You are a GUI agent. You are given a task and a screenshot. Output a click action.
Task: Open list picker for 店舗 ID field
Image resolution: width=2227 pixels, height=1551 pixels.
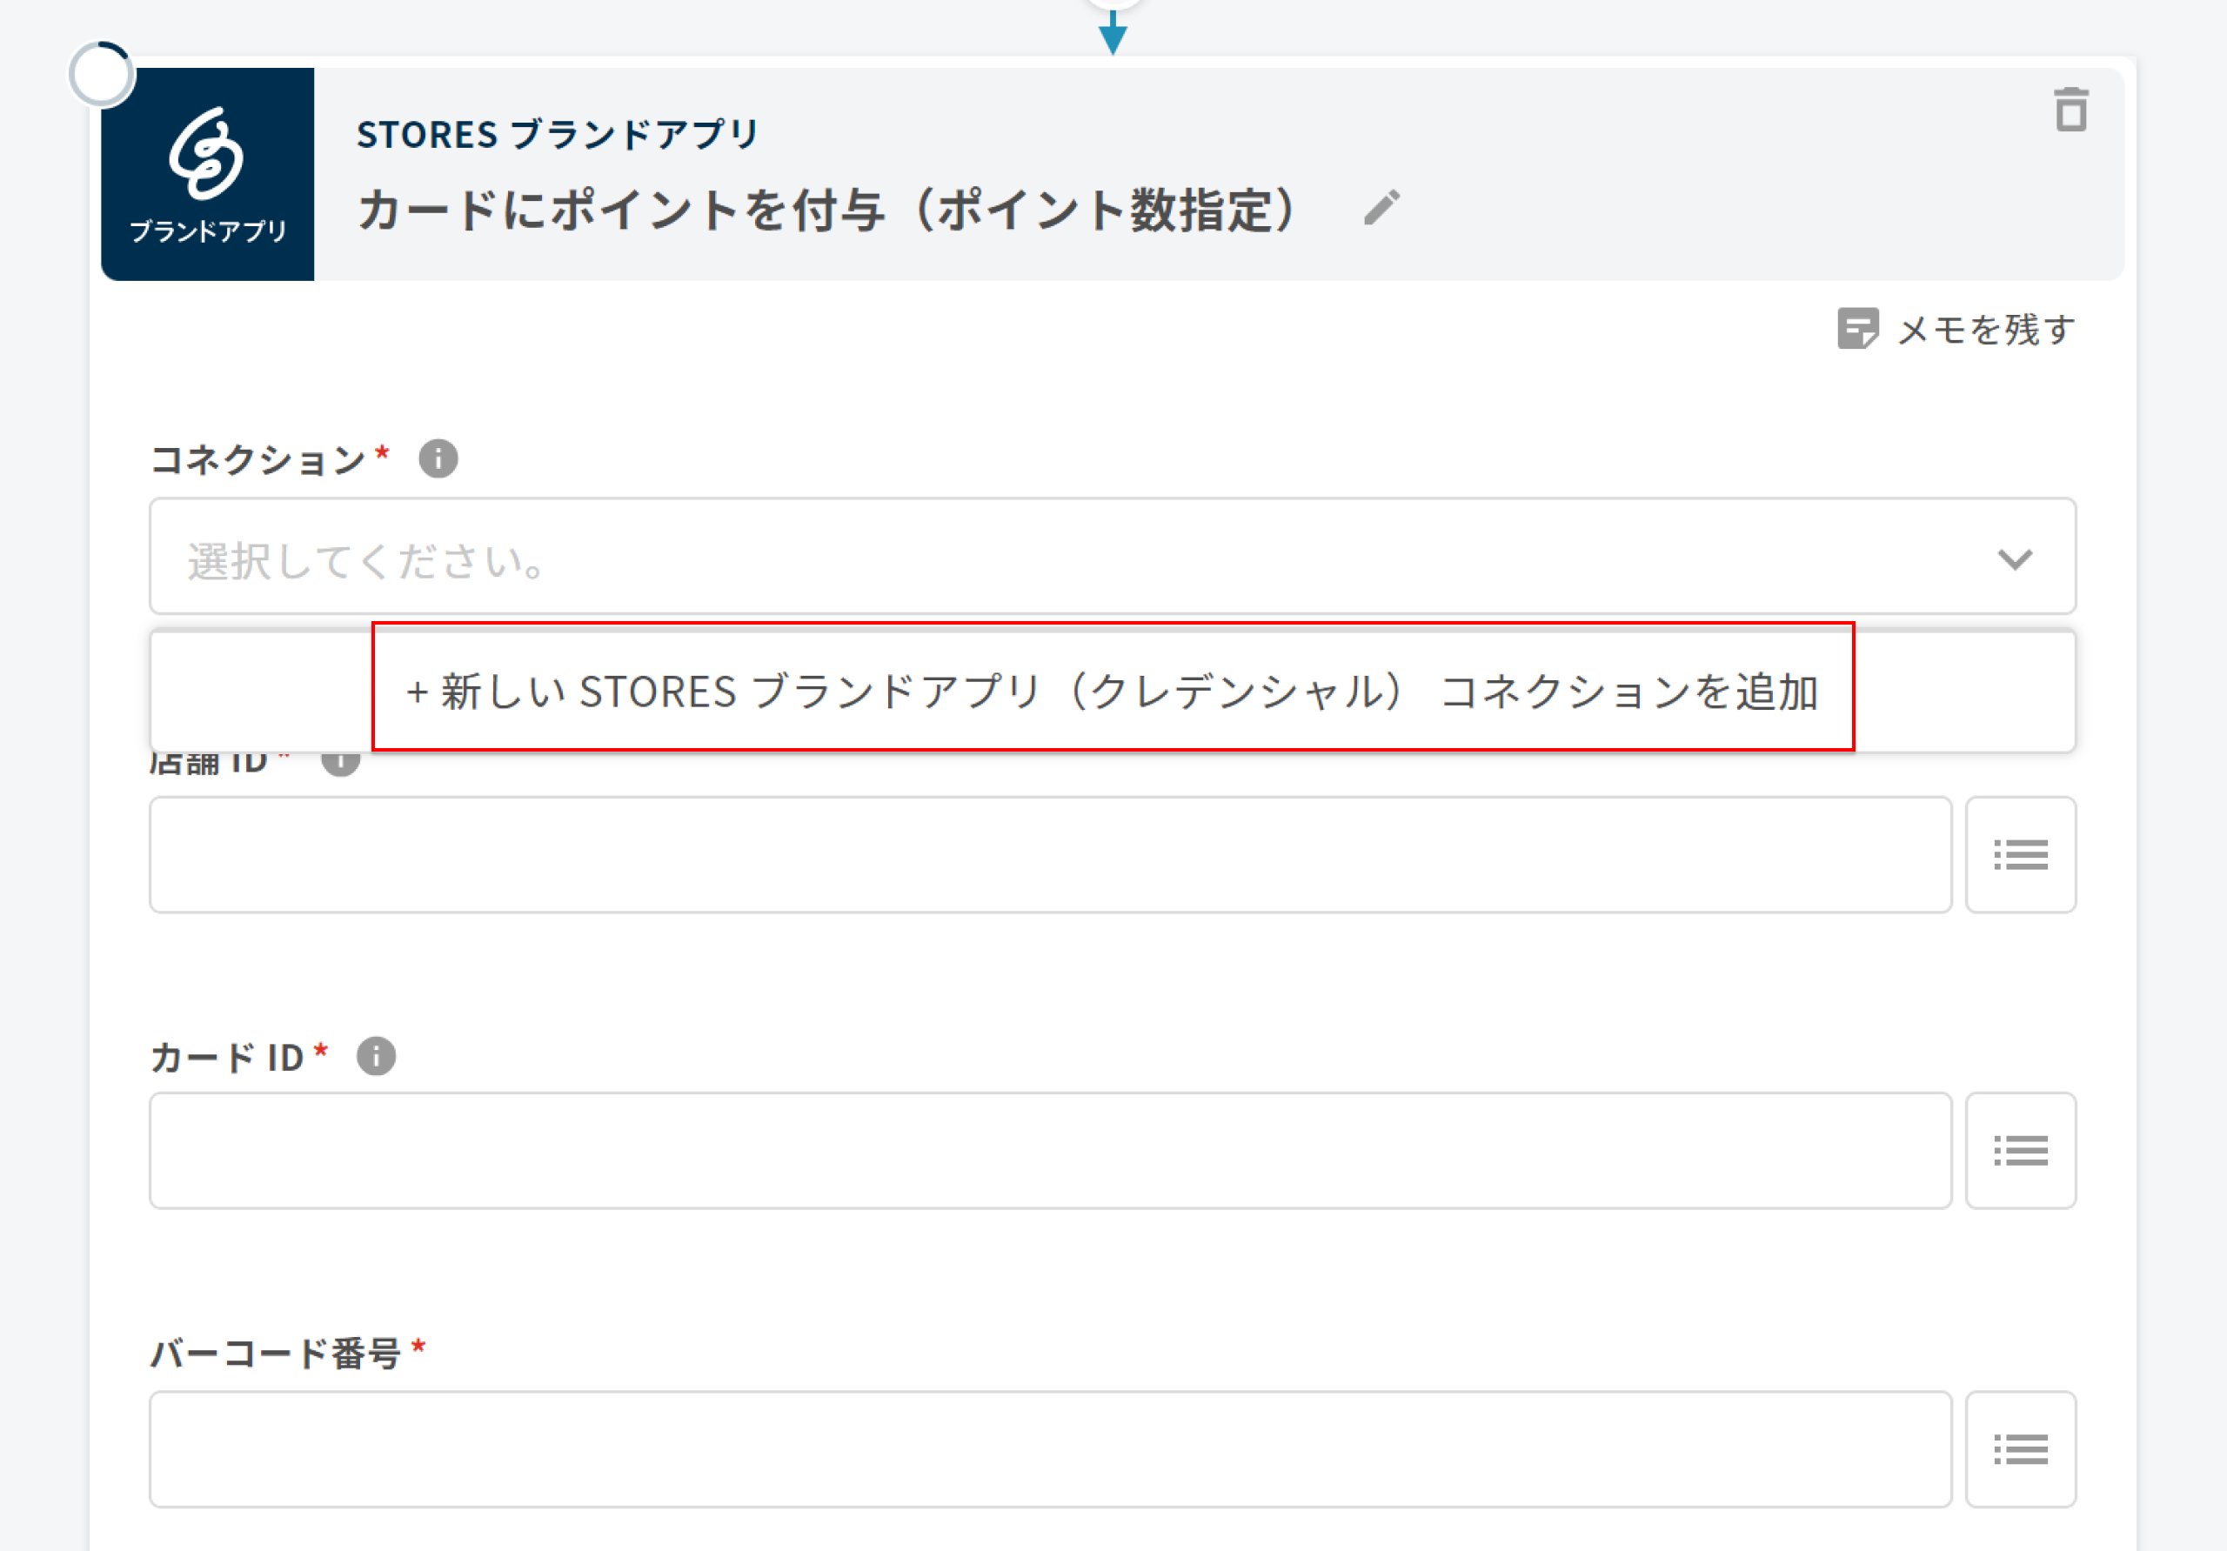point(2021,854)
